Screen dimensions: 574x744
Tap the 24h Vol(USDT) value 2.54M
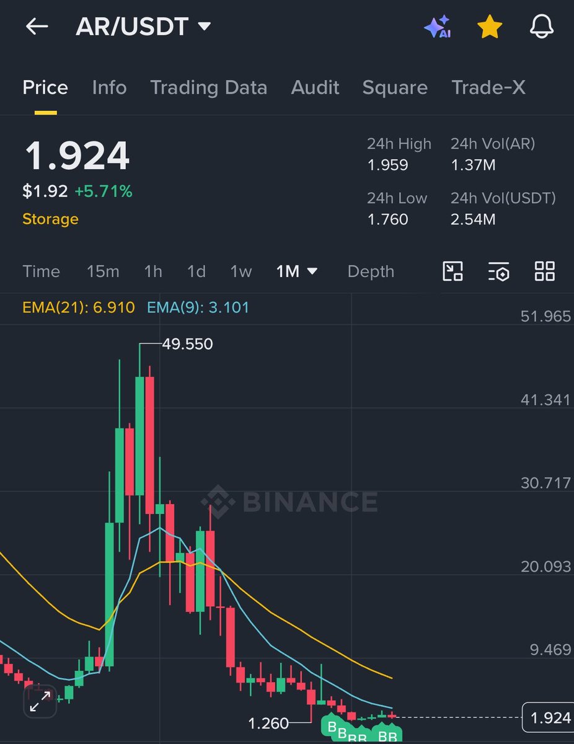[473, 219]
